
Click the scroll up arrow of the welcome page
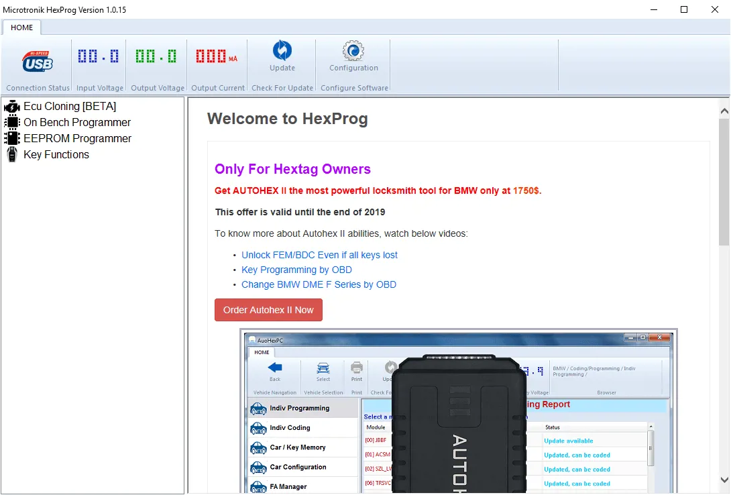tap(724, 111)
